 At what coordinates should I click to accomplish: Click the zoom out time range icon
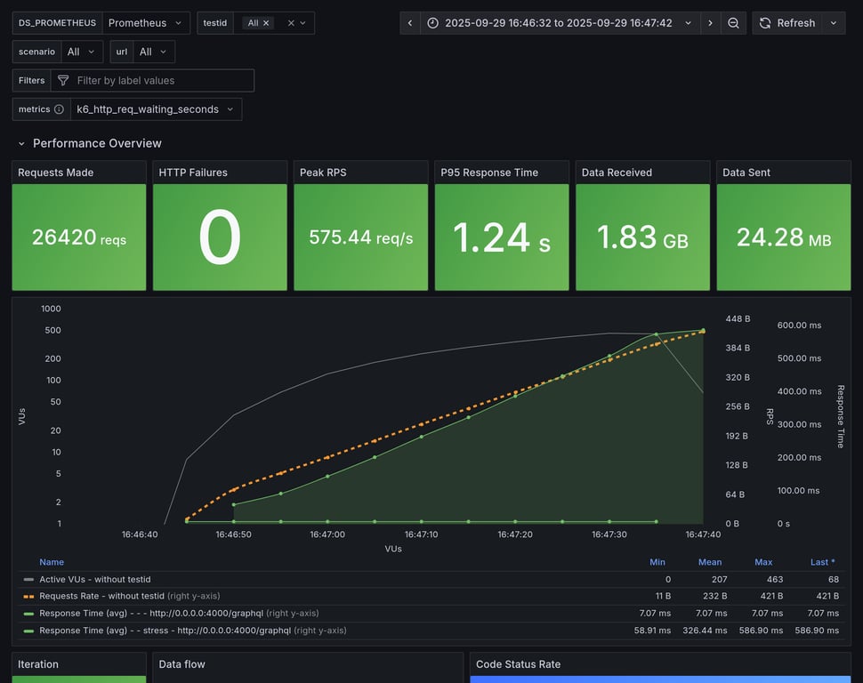[x=733, y=23]
